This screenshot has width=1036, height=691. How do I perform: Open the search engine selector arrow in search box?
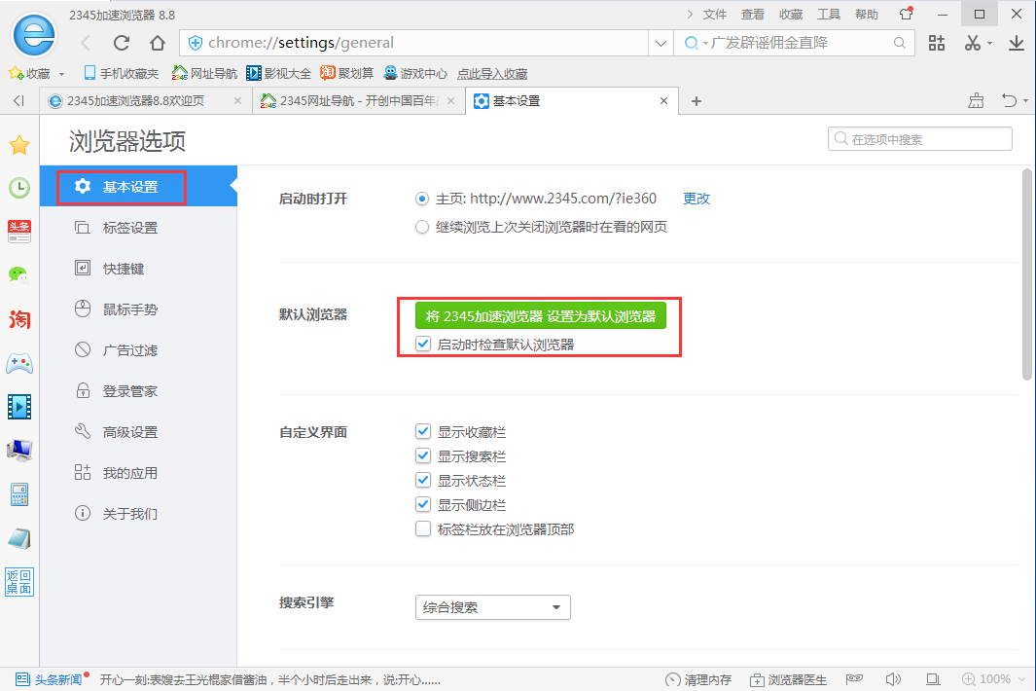[x=705, y=44]
